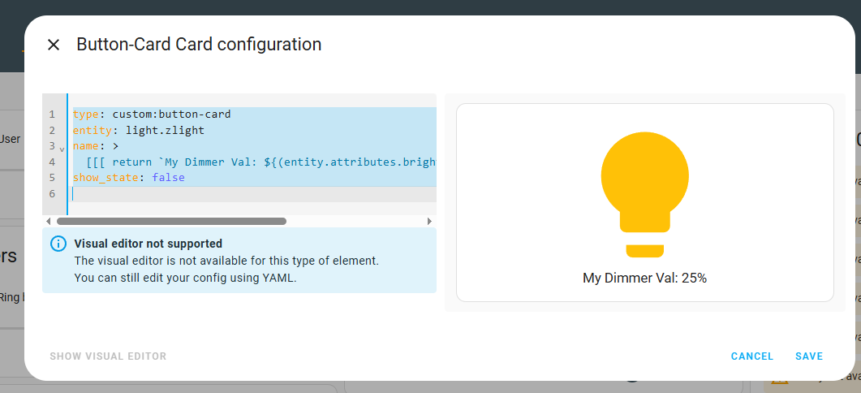Click scrollbar right arrow in editor

tap(429, 222)
